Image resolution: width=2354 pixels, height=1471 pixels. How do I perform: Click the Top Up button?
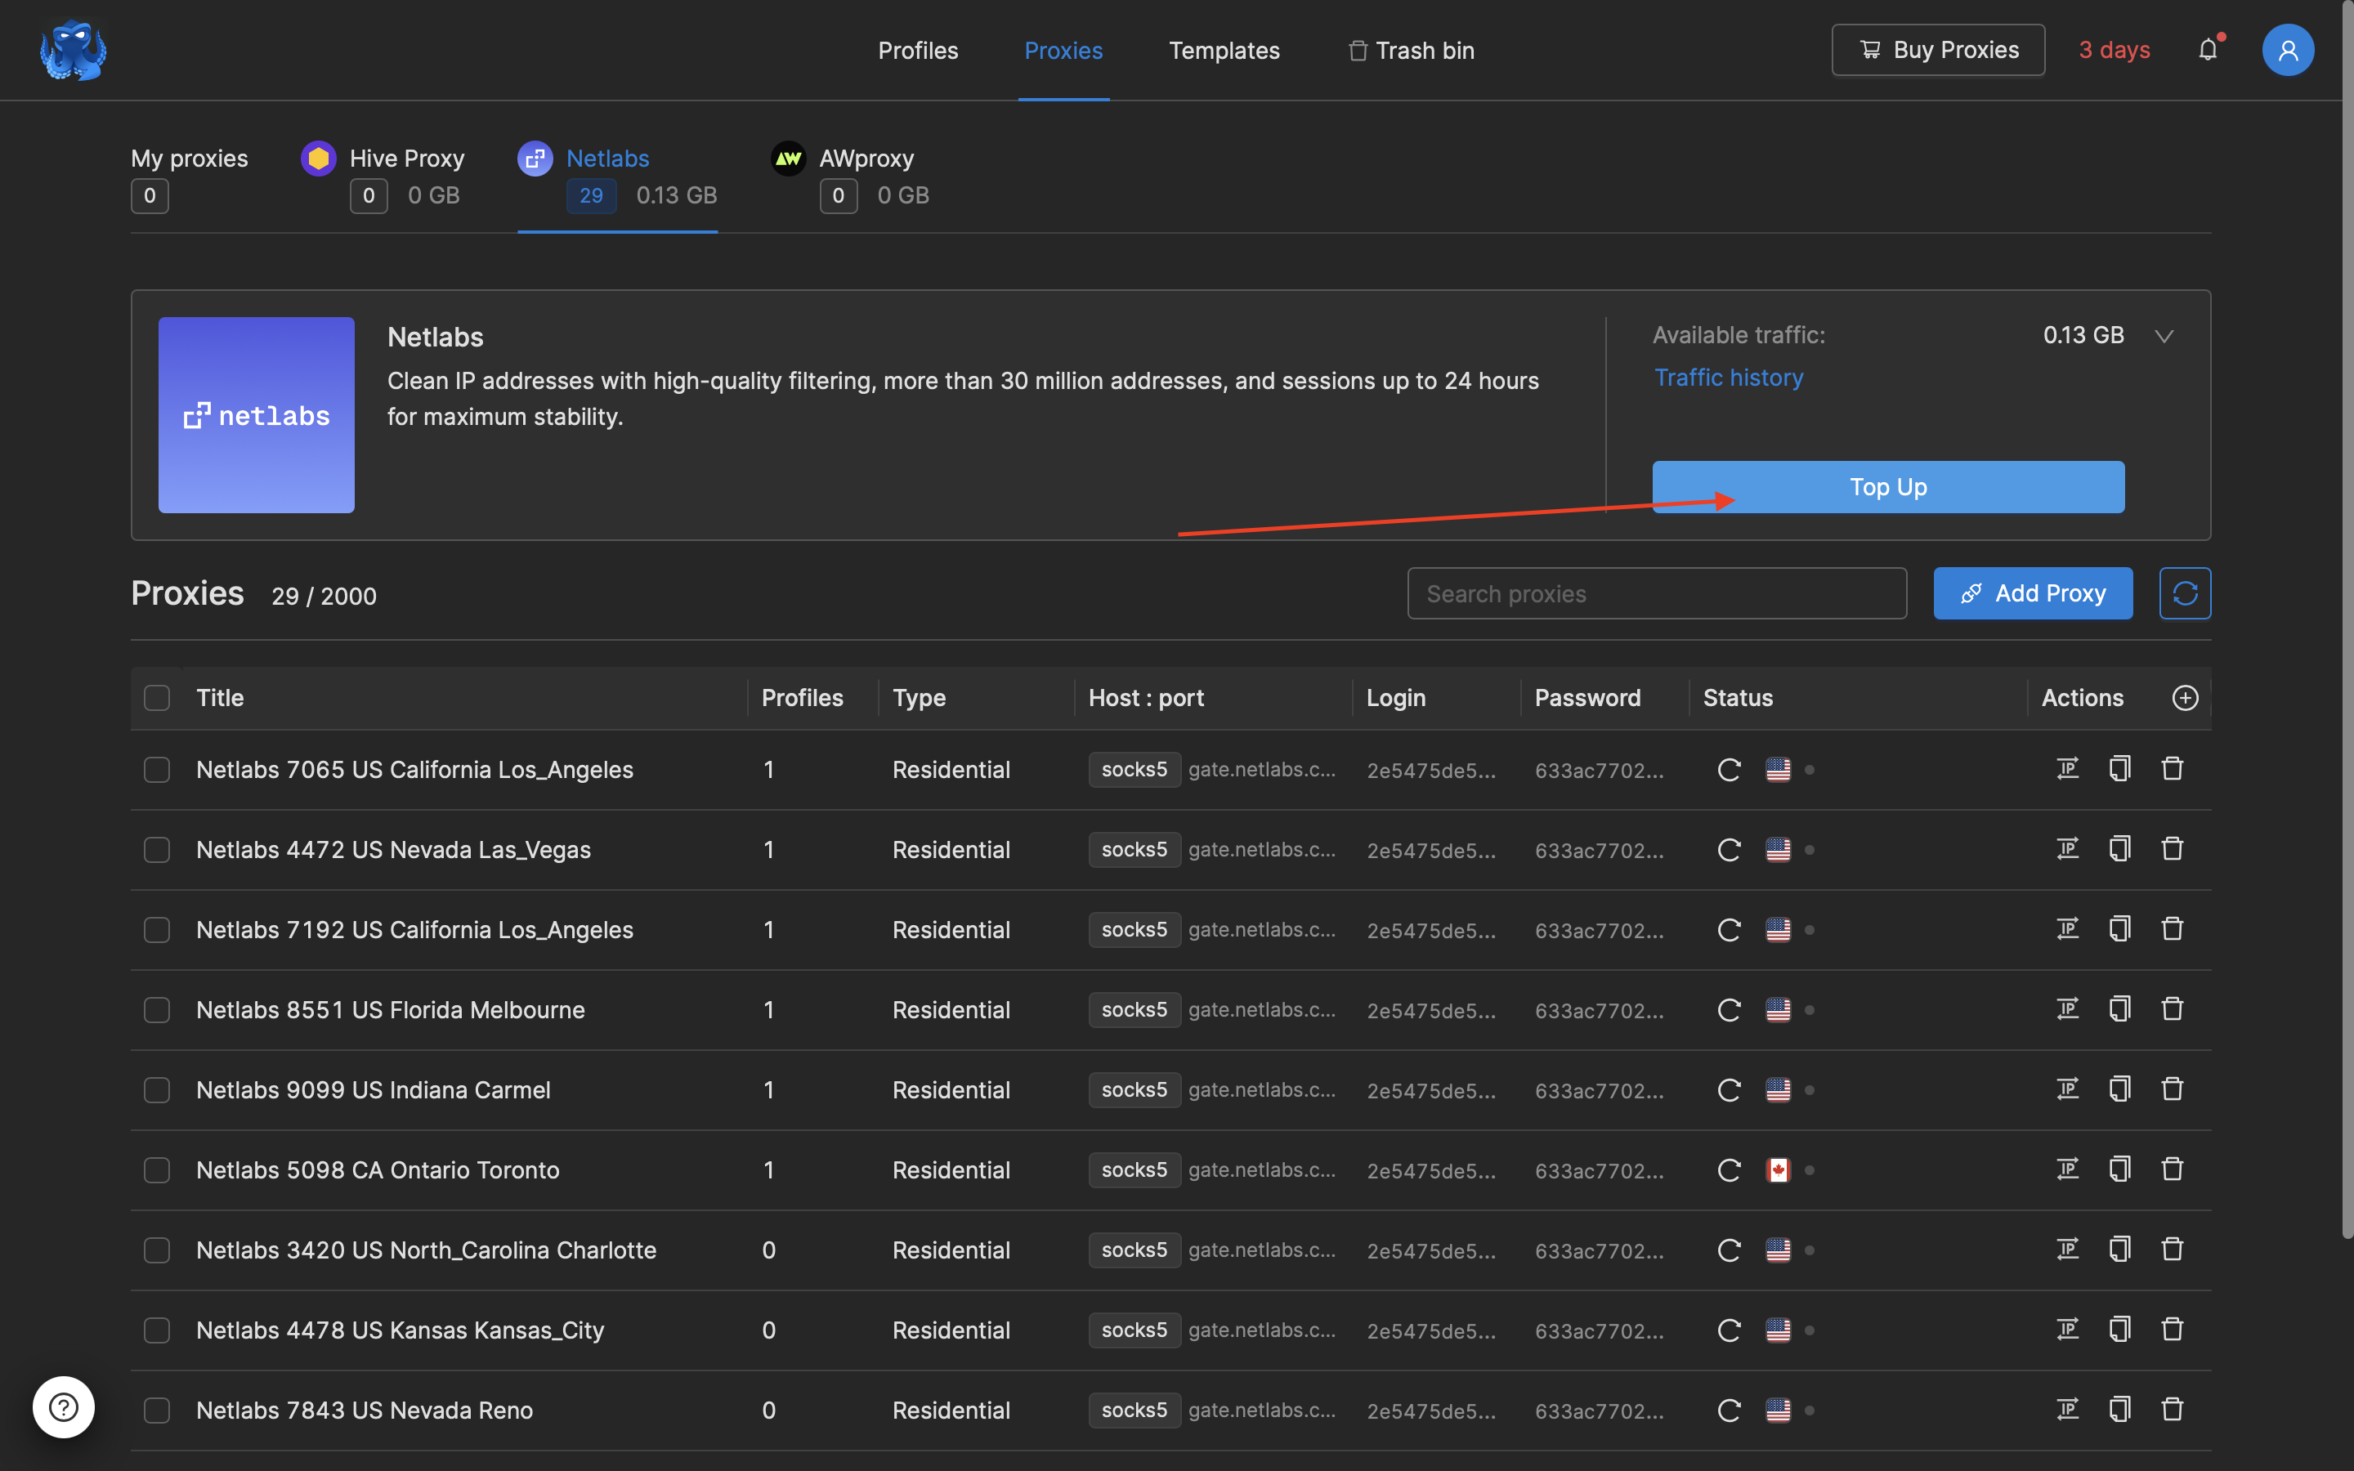1887,486
